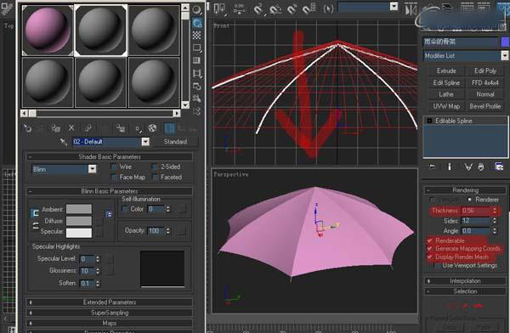Screen dimensions: 510x333
Task: Click the Diffuse color swatch
Action: click(x=79, y=221)
